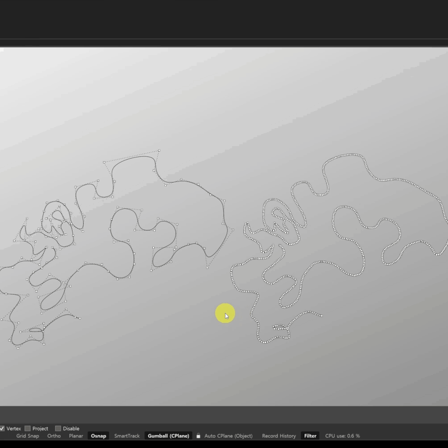Click the lock icon beside Auto CPlane
The width and height of the screenshot is (448, 448).
[198, 436]
